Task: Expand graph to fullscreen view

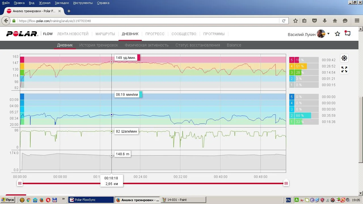Action: pos(344,69)
